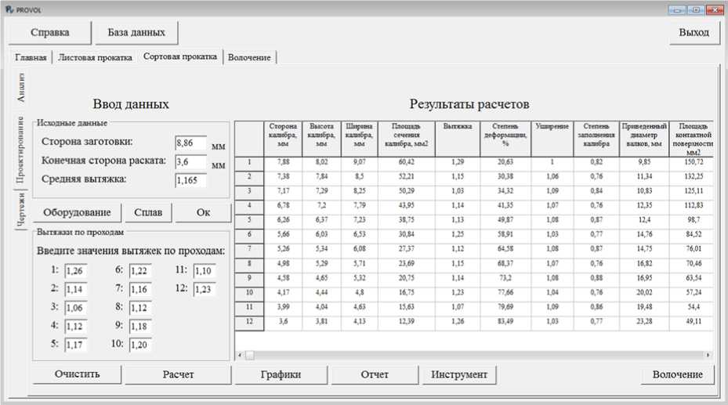Click pass 3 draw field with 1,06
This screenshot has height=405, width=728.
pyautogui.click(x=76, y=308)
